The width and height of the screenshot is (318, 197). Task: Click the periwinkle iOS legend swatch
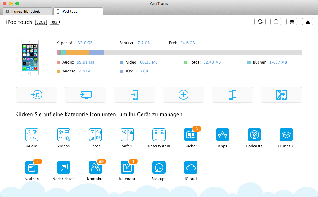tap(122, 71)
